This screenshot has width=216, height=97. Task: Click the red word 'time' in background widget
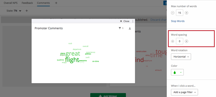[x=156, y=55]
